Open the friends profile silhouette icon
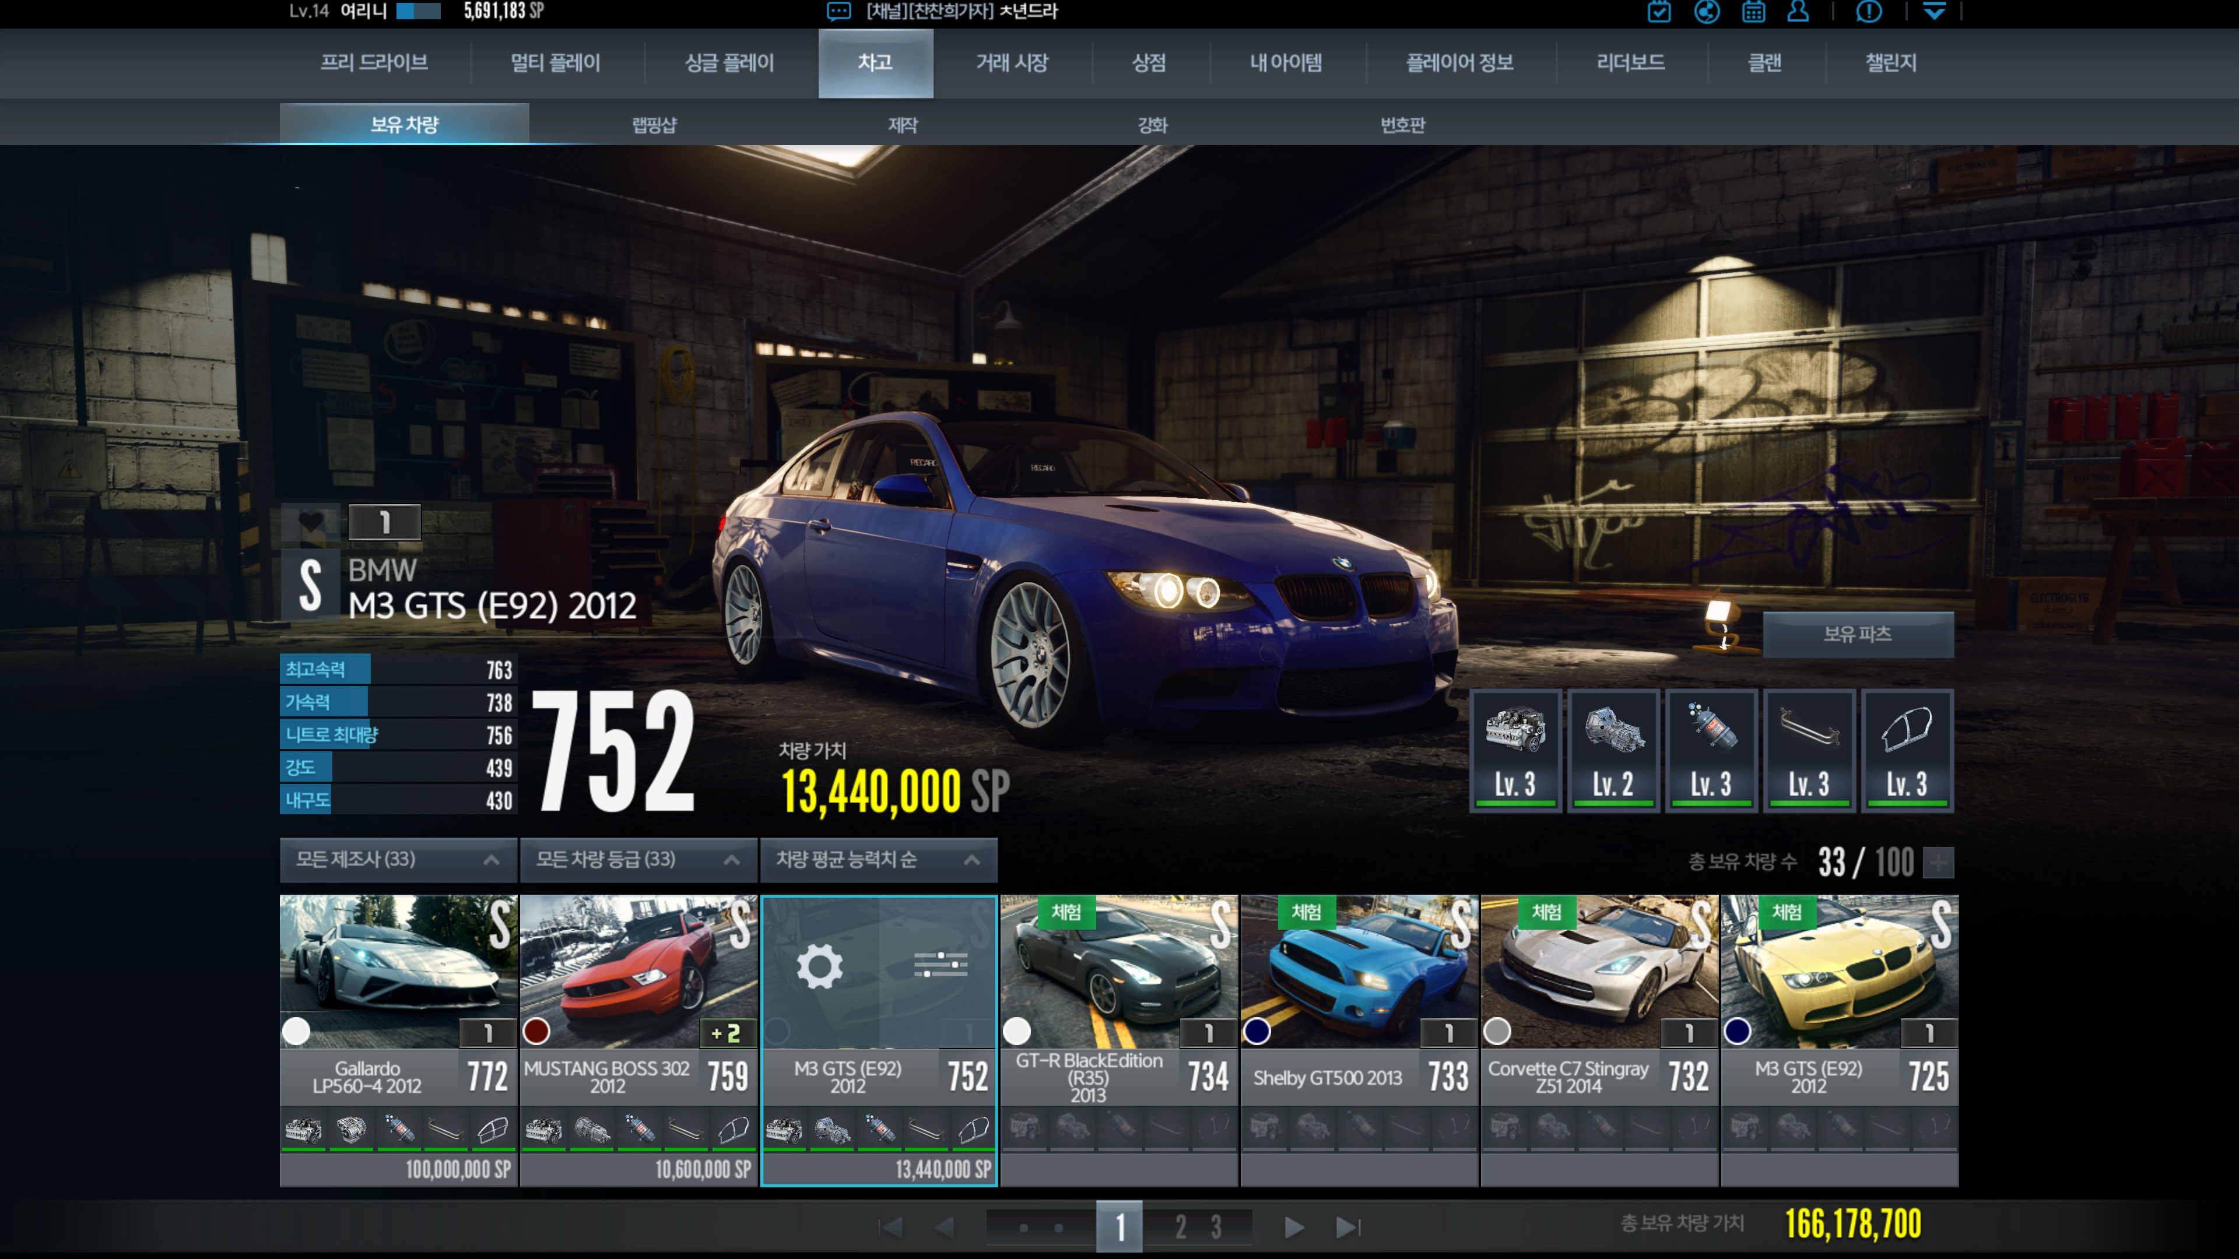2239x1259 pixels. coord(1798,11)
